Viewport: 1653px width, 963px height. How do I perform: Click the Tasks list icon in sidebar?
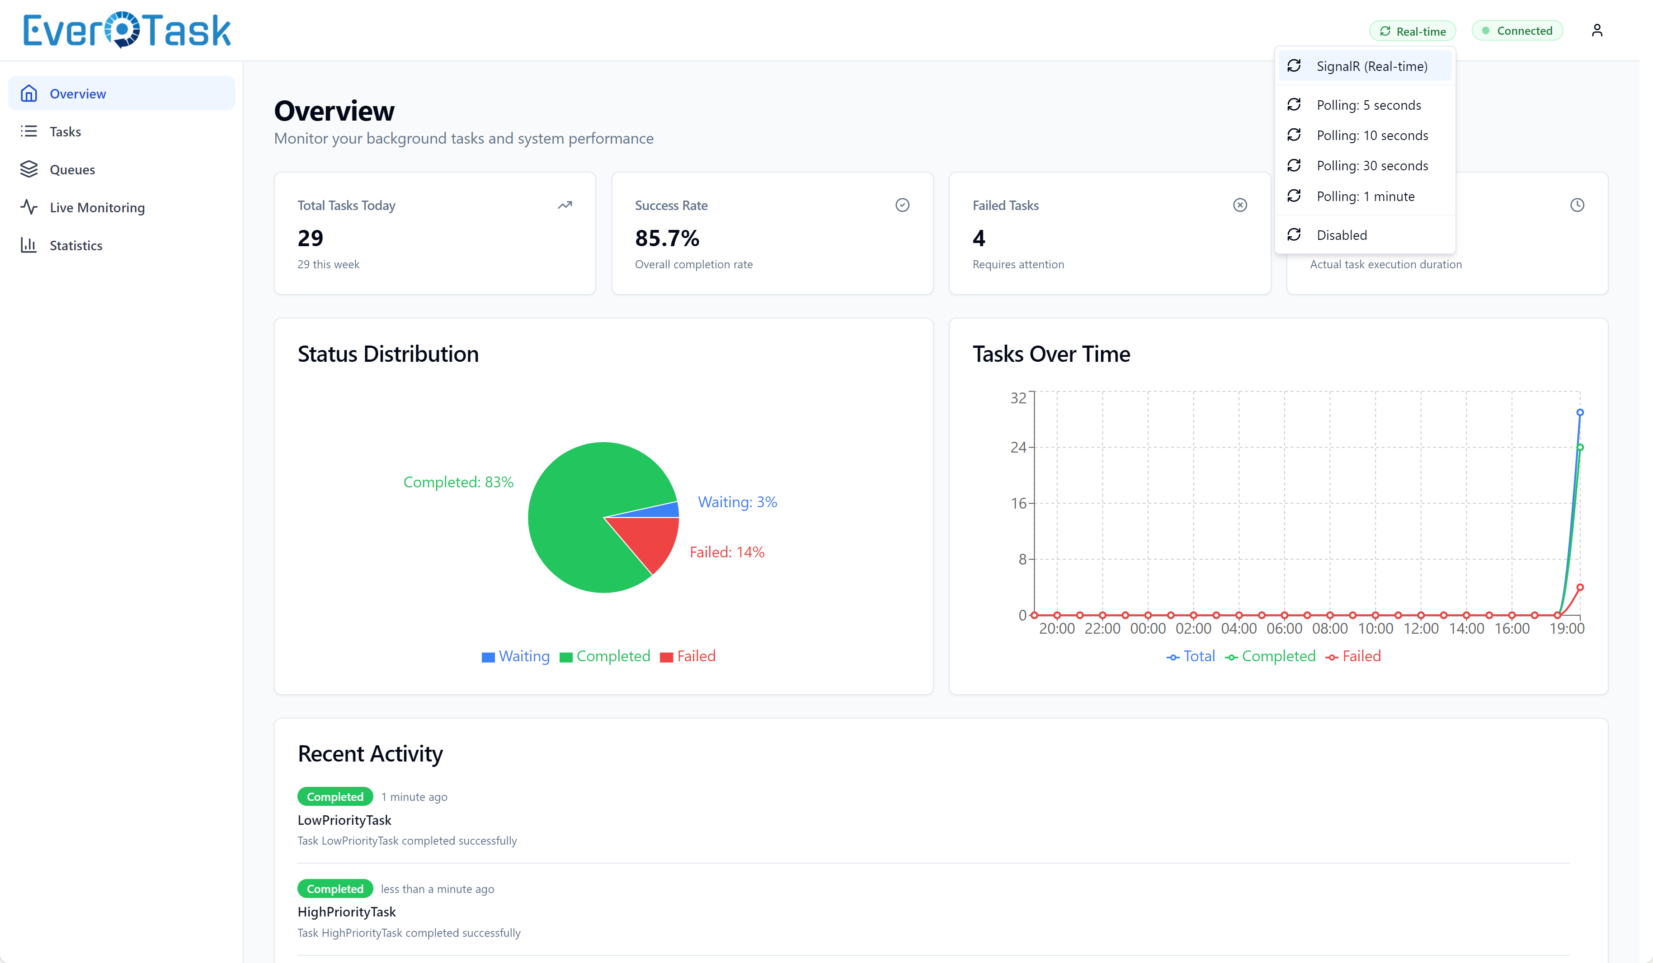(29, 131)
